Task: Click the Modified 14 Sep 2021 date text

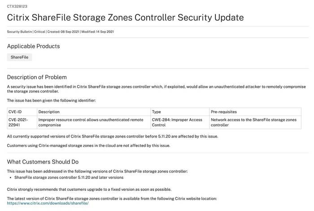Action: [97, 32]
